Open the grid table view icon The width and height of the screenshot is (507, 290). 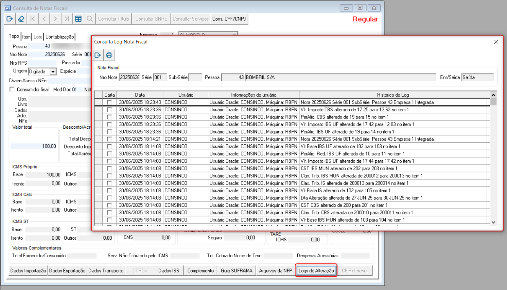coord(78,19)
